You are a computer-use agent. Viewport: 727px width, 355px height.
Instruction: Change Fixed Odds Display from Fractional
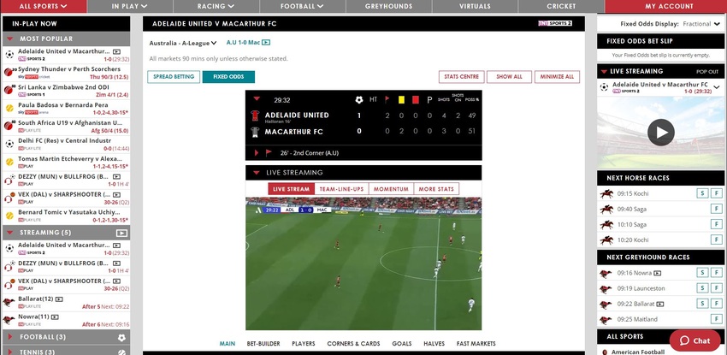tap(700, 24)
